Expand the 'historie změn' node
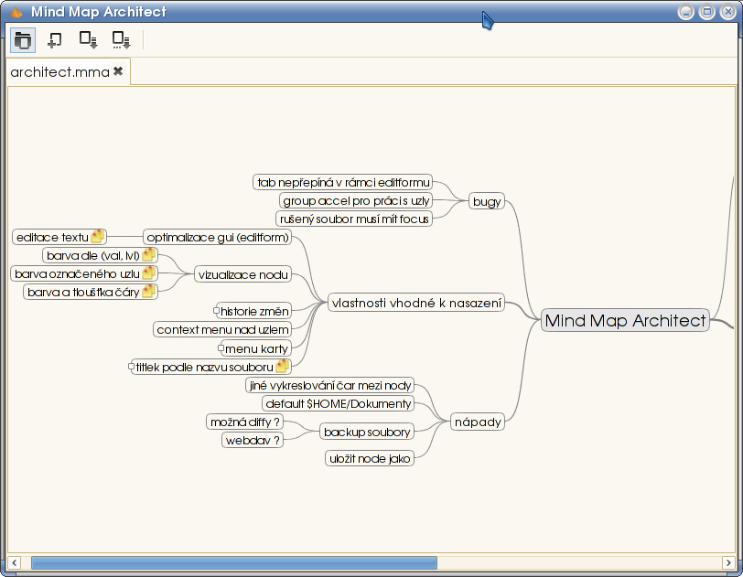743x577 pixels. tap(217, 311)
